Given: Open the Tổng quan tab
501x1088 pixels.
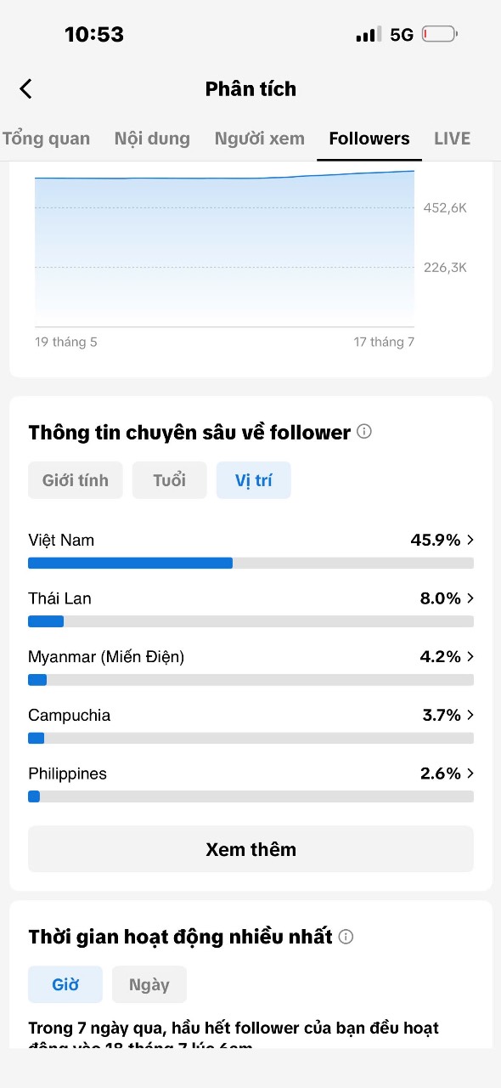Looking at the screenshot, I should [x=46, y=139].
